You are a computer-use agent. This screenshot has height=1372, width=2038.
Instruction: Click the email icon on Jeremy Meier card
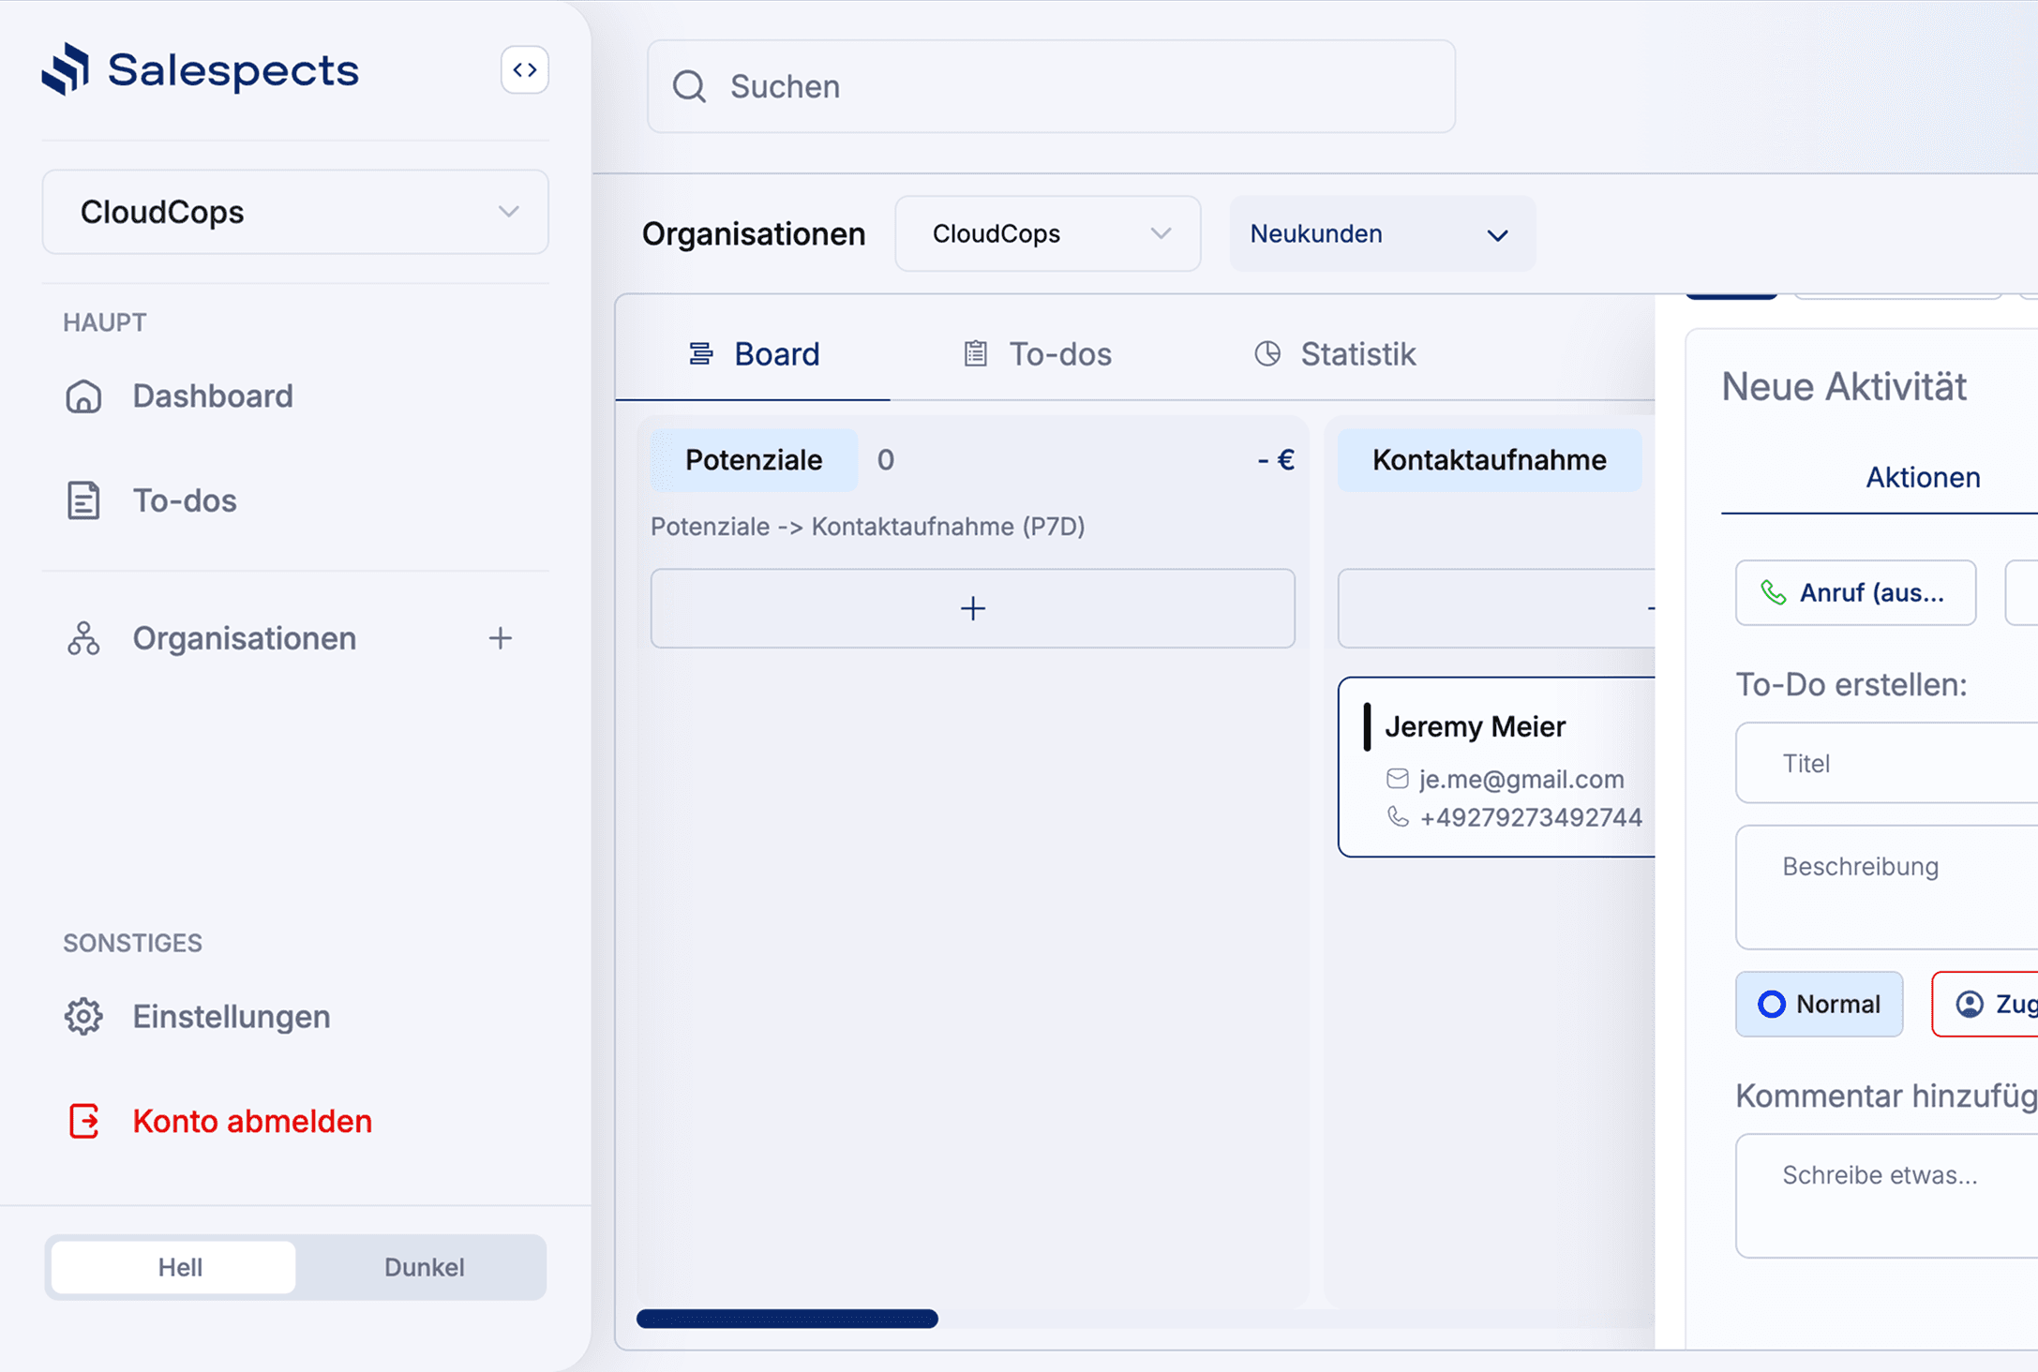tap(1397, 779)
